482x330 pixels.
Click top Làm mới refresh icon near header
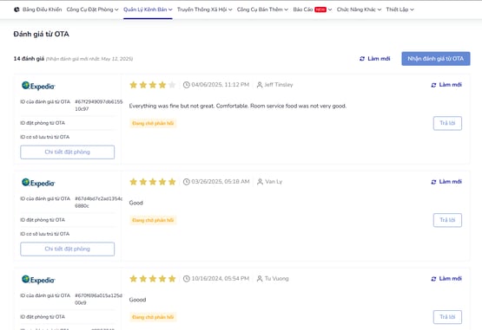(362, 59)
